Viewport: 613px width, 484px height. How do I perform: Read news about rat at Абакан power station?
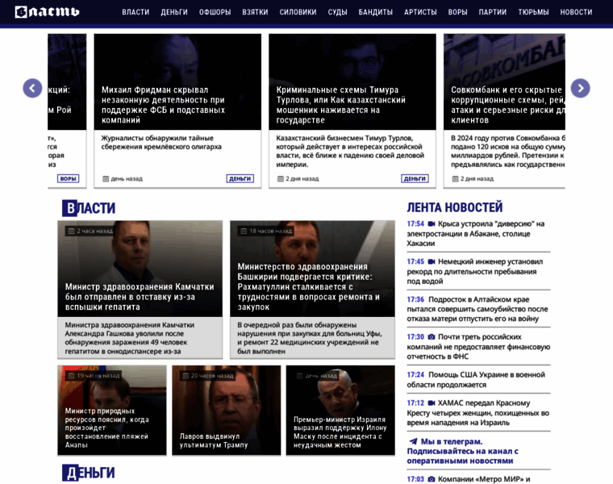[476, 233]
